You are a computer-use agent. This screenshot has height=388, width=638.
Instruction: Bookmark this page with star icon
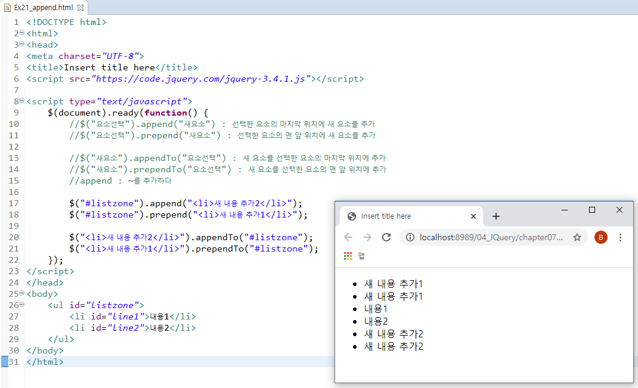577,237
